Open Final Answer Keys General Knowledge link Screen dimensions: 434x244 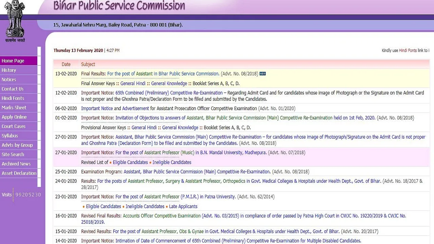[169, 83]
